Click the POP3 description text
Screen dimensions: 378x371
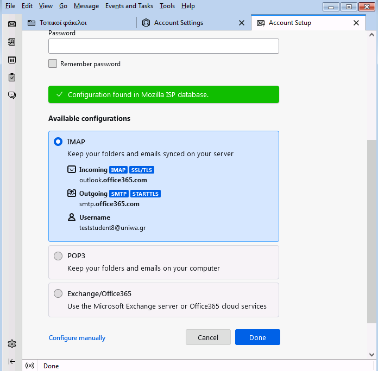coord(143,268)
